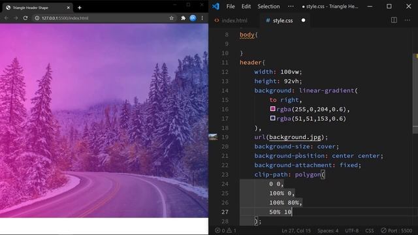Open a new browser tab

point(80,8)
